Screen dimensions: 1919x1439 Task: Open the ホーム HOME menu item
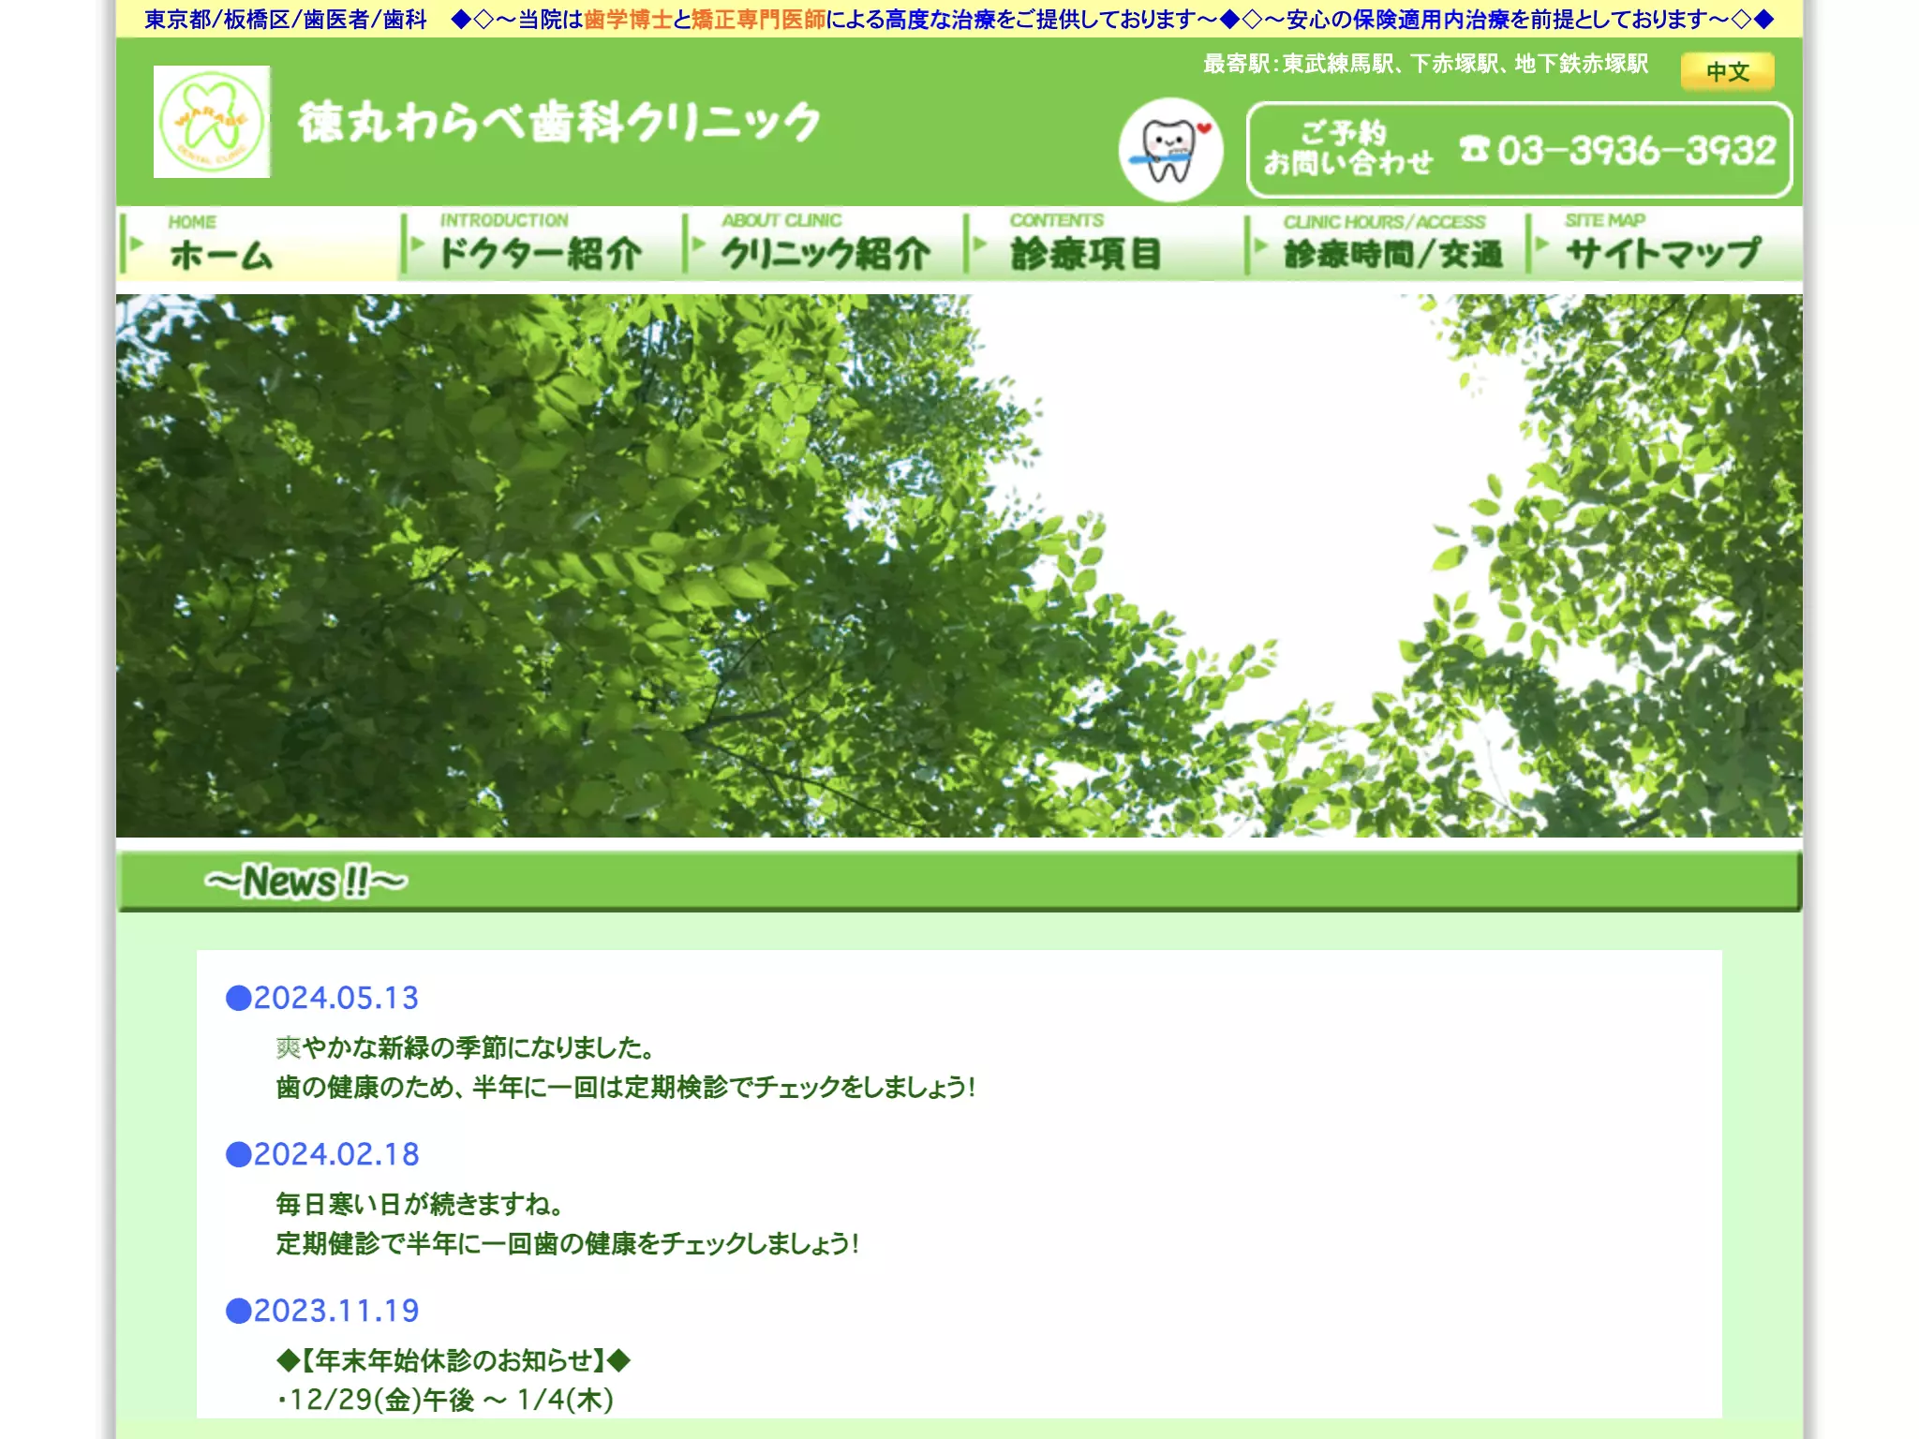(258, 244)
